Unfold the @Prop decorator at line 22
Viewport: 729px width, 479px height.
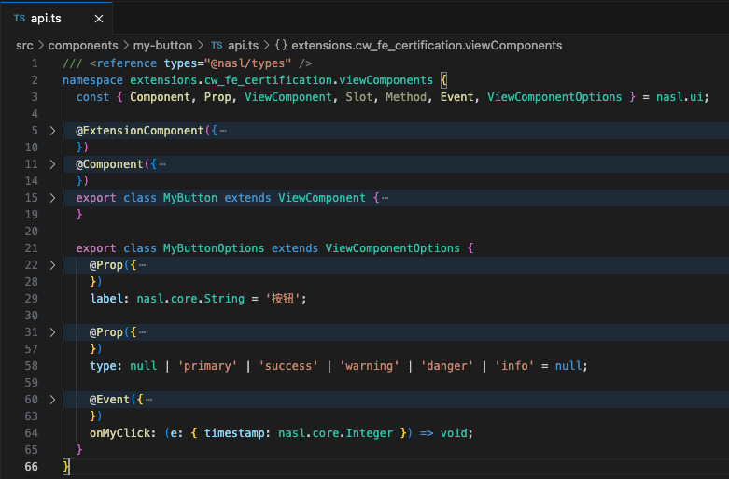(53, 265)
